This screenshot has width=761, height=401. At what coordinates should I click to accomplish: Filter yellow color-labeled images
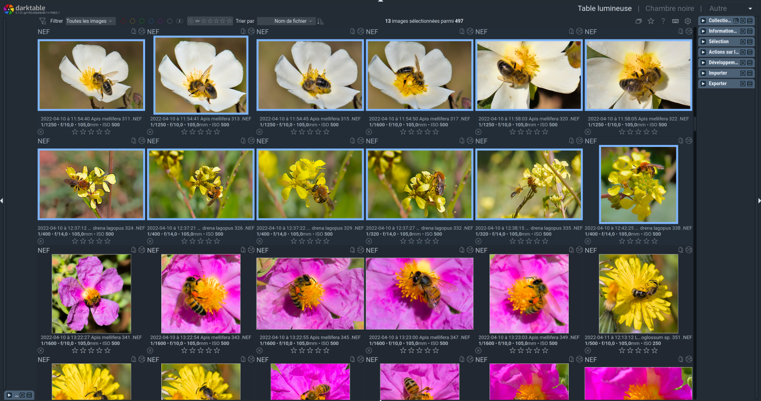132,21
